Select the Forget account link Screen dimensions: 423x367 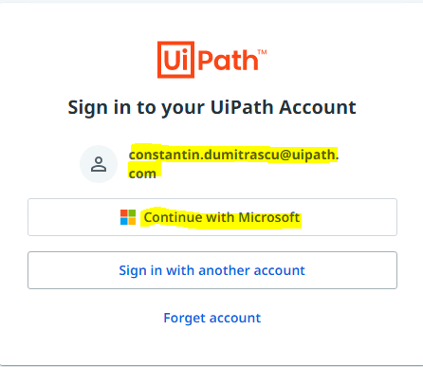[212, 318]
